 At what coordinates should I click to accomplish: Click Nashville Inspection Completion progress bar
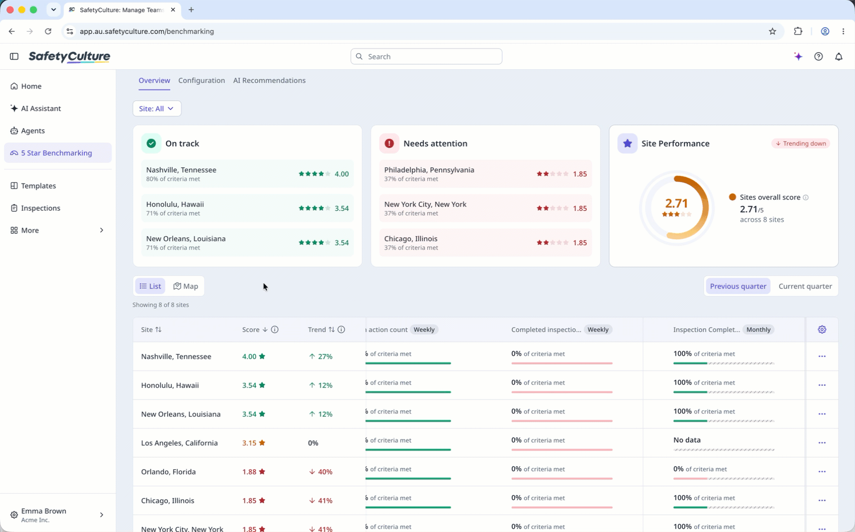[x=724, y=363]
